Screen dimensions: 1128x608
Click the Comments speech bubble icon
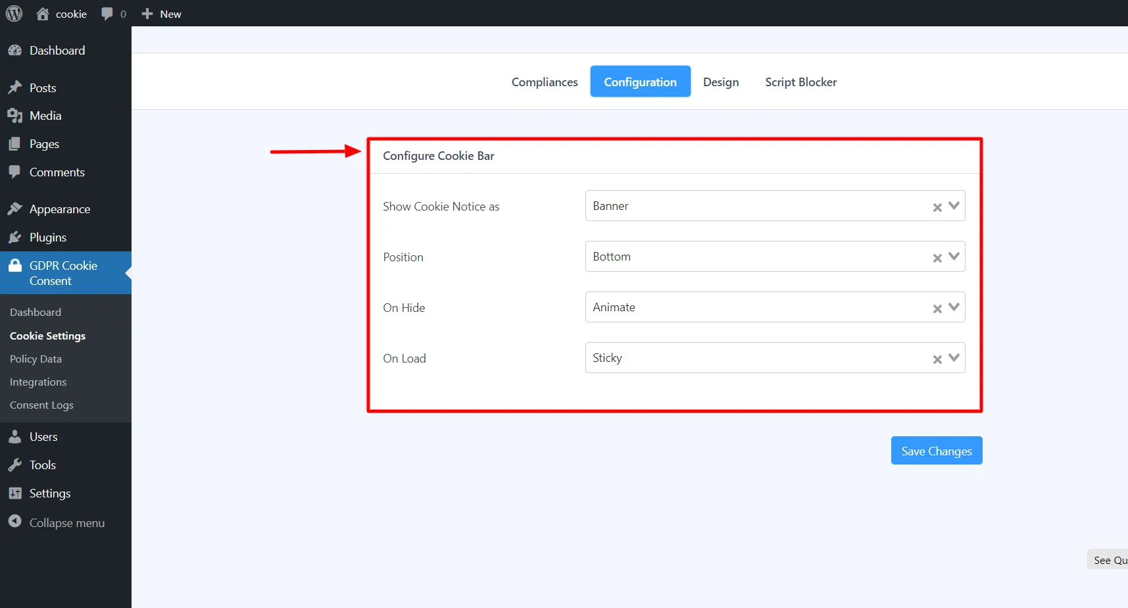(x=16, y=172)
